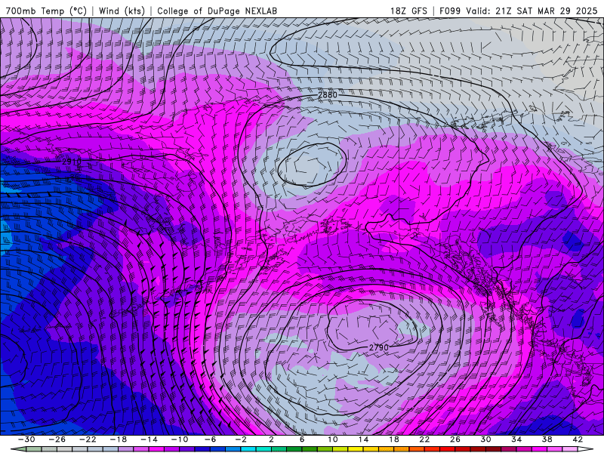Click the 14 colorbar tick label
The height and width of the screenshot is (453, 604).
[363, 439]
